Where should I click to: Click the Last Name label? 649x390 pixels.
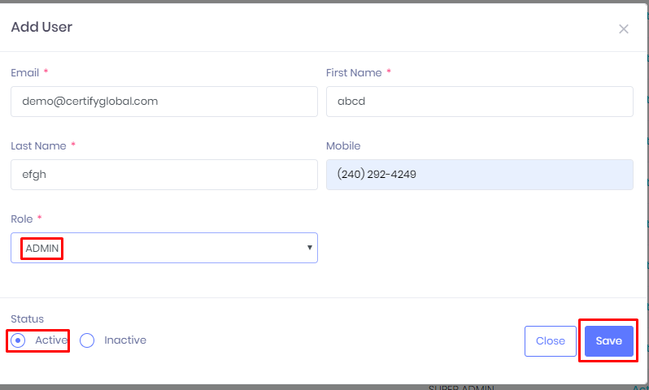click(x=38, y=145)
